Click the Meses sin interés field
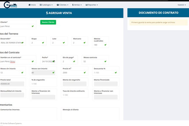The height and width of the screenshot is (126, 189). 12,73
